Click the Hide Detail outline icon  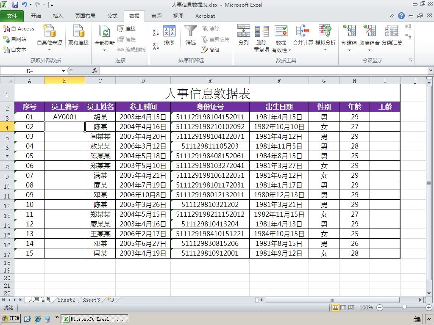click(x=408, y=36)
